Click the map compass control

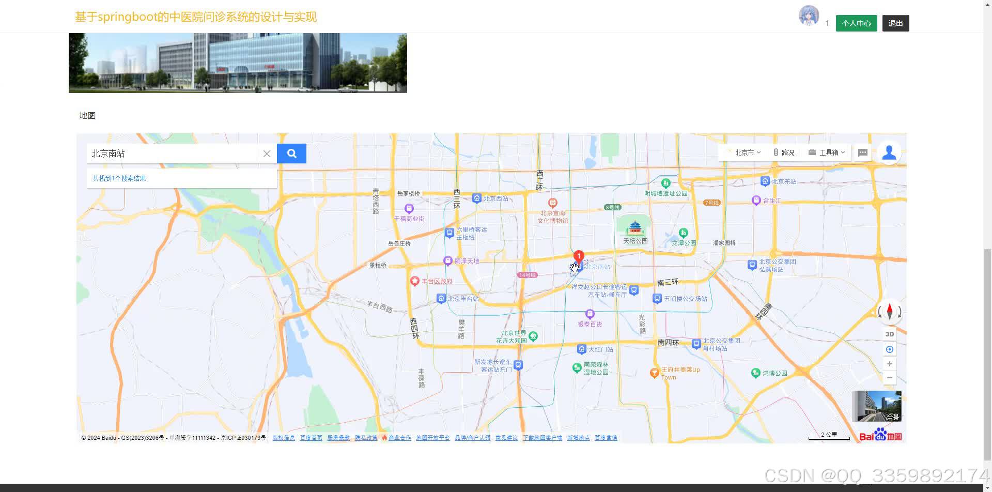pos(890,312)
